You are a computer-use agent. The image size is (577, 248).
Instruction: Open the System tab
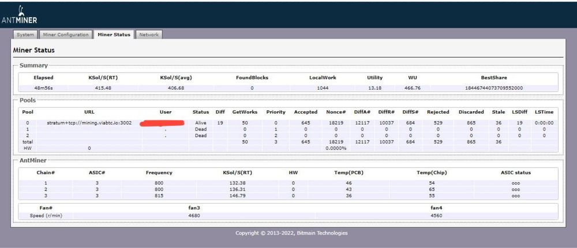pos(25,35)
